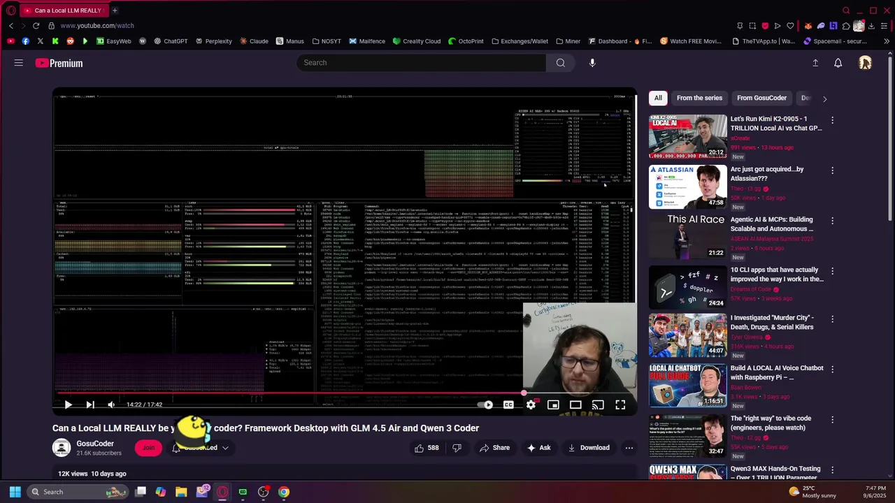Open YouTube guide hamburger menu
895x503 pixels.
click(x=19, y=63)
